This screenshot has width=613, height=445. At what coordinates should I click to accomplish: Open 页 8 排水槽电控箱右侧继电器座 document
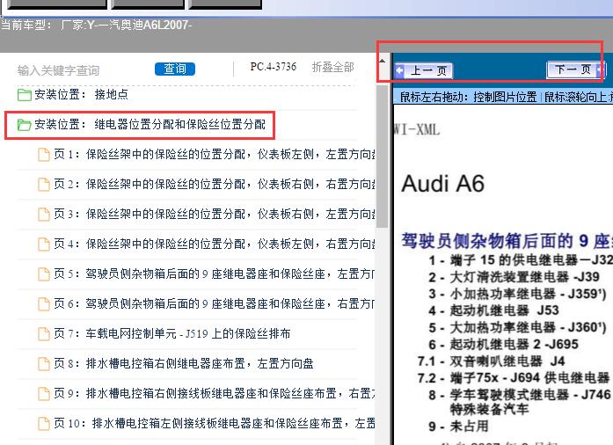click(x=183, y=364)
